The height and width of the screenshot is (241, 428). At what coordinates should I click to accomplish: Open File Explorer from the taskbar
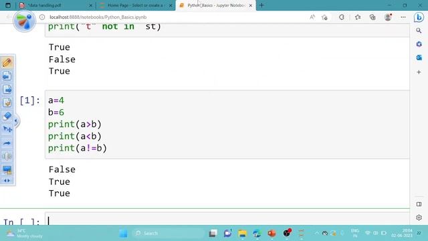click(242, 233)
